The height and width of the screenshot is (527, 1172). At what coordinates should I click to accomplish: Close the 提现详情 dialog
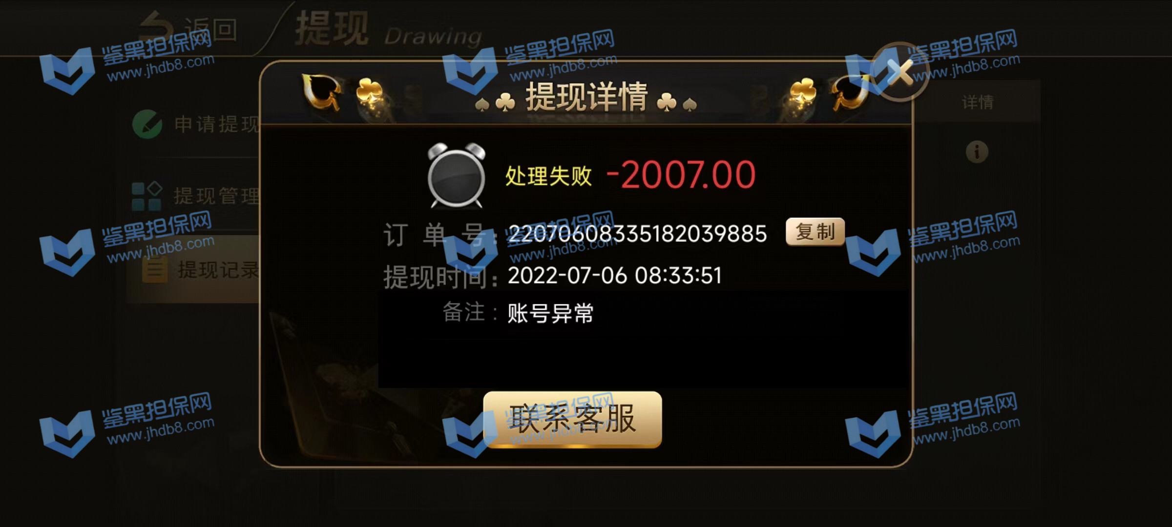coord(900,72)
